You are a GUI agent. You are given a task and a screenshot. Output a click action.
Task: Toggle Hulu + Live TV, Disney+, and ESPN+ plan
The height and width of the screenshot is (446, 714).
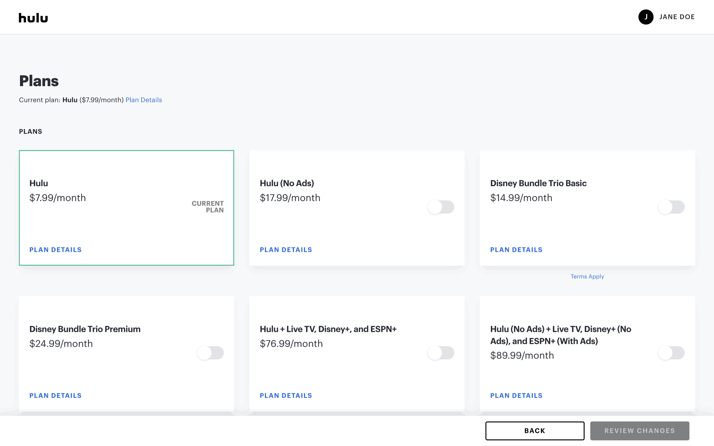[x=441, y=353]
